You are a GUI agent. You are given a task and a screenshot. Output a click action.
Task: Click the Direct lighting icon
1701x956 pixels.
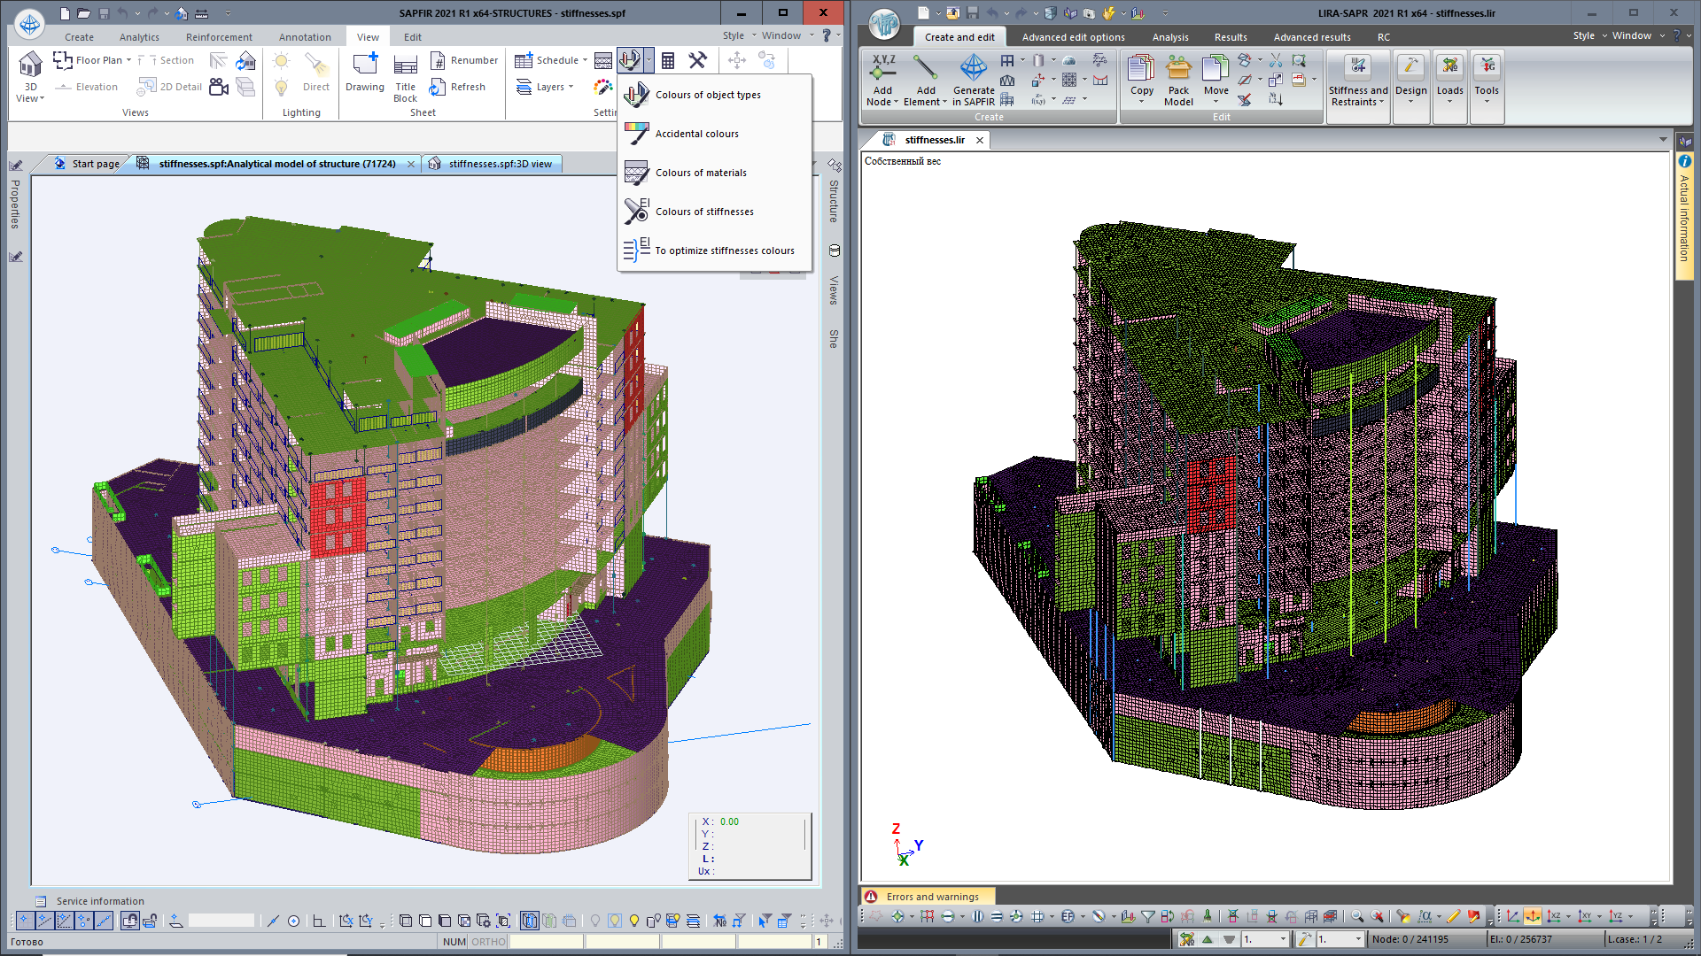[x=315, y=66]
